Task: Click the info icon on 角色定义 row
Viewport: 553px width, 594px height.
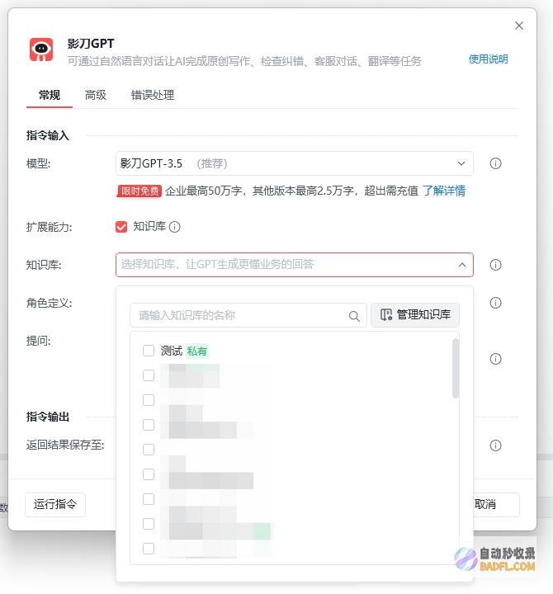Action: tap(495, 303)
